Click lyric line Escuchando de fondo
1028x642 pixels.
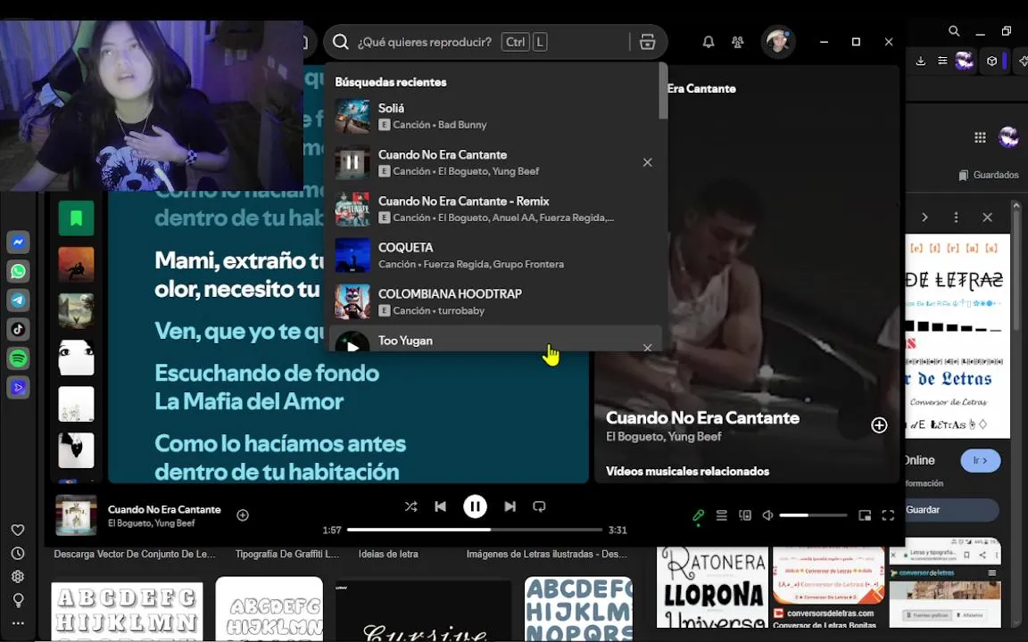[267, 373]
